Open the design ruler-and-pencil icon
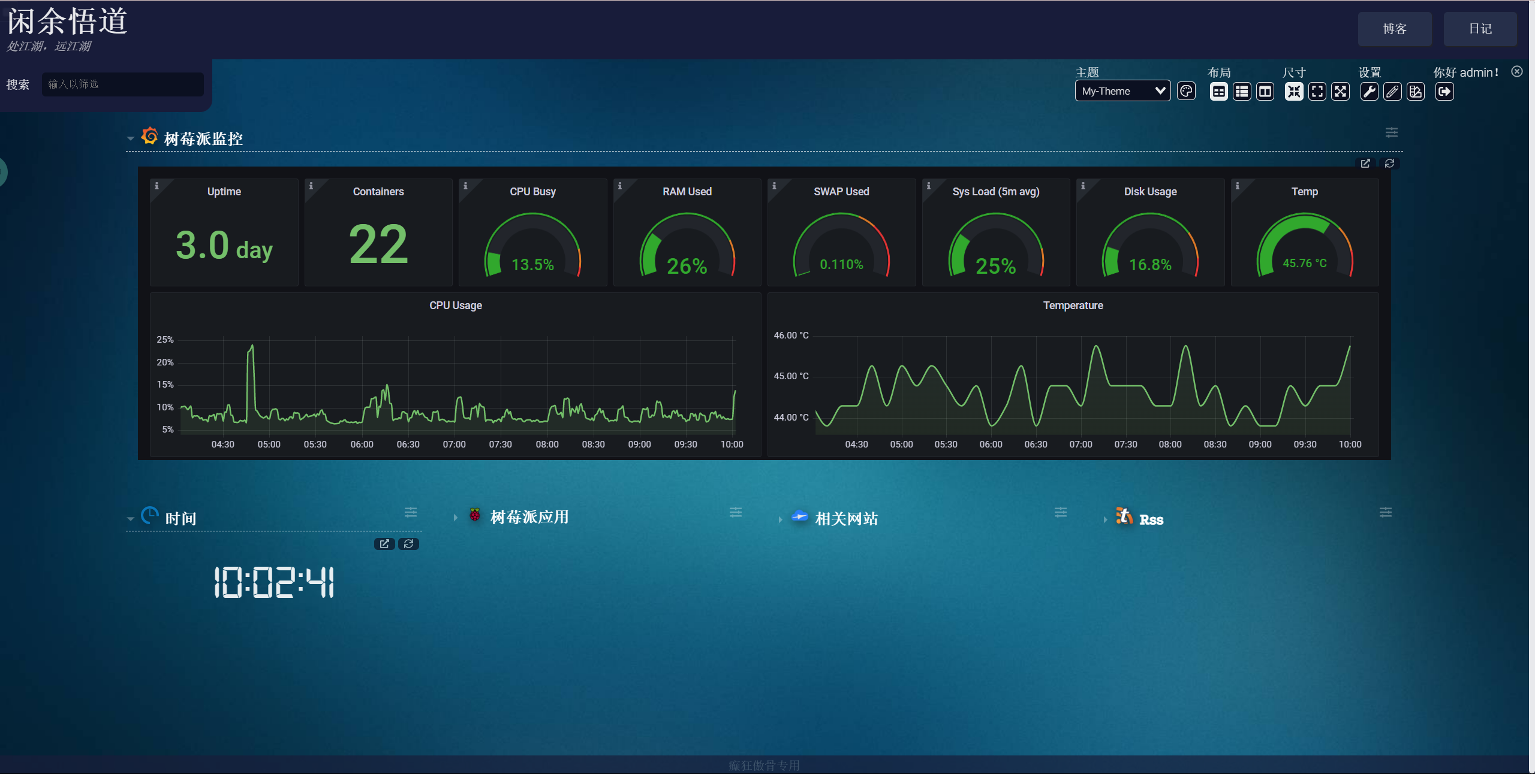Image resolution: width=1535 pixels, height=774 pixels. (1416, 92)
